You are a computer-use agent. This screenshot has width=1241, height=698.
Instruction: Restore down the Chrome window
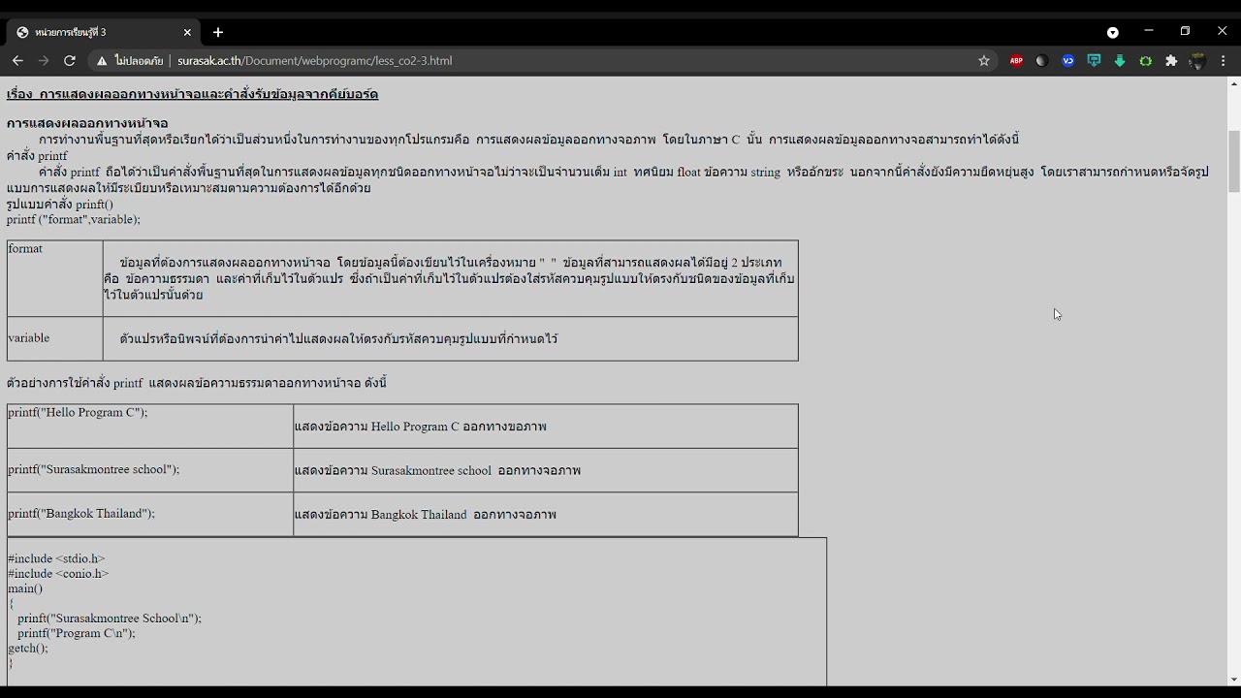click(x=1185, y=31)
